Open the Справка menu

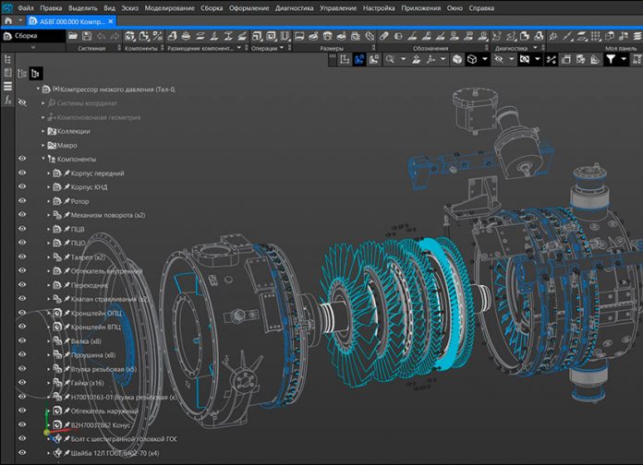pos(481,7)
